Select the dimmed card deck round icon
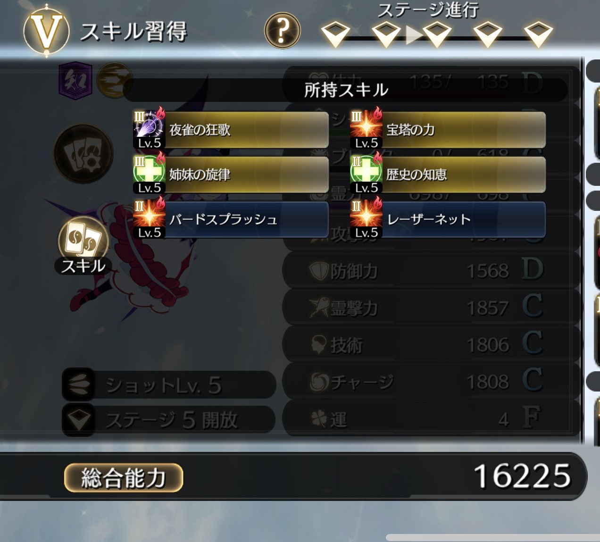This screenshot has height=542, width=600. (83, 154)
